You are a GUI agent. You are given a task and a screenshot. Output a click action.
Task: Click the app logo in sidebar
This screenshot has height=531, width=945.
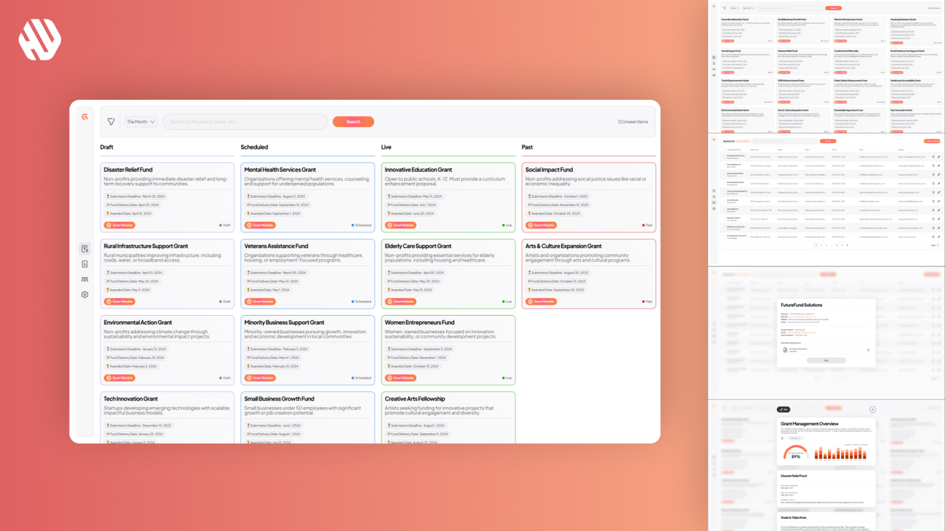(84, 117)
